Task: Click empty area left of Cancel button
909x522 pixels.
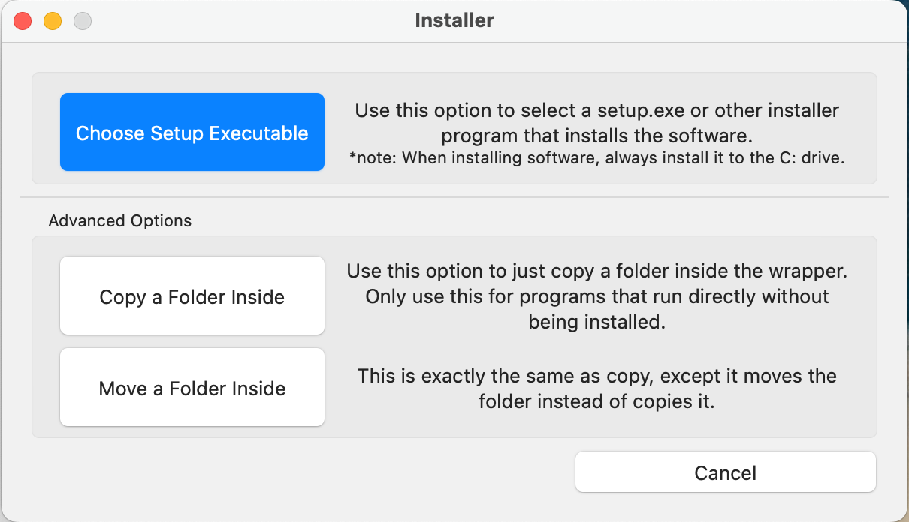Action: click(x=300, y=472)
